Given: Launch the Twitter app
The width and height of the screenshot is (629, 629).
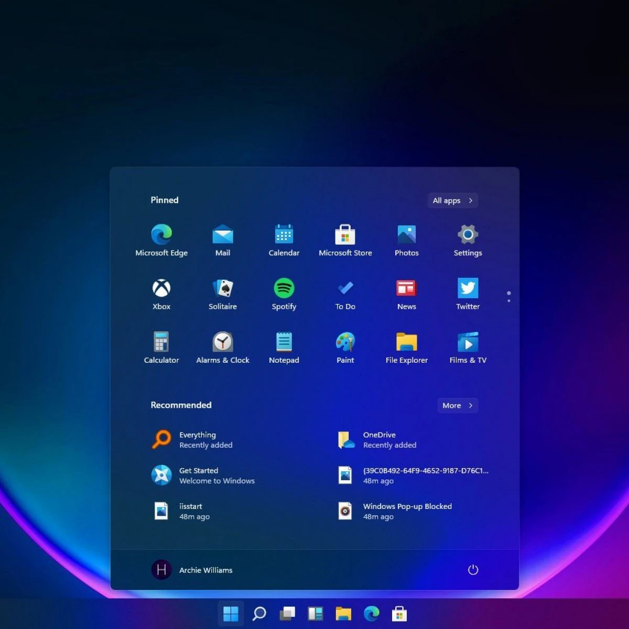Looking at the screenshot, I should coord(468,294).
